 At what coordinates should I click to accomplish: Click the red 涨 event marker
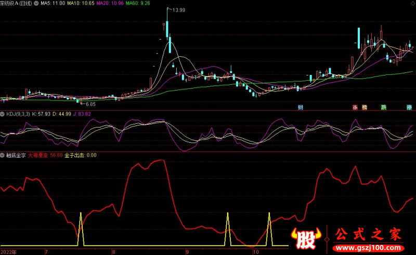356,107
